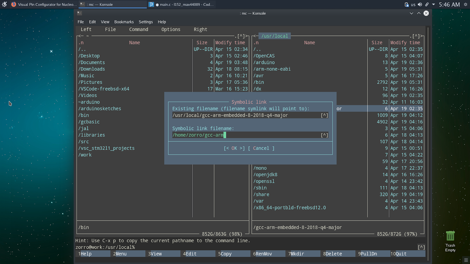Open panel settings gear icon
This screenshot has width=470, height=264.
(465, 4)
